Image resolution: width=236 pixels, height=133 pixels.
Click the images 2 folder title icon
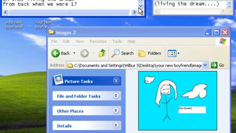[x=51, y=32]
